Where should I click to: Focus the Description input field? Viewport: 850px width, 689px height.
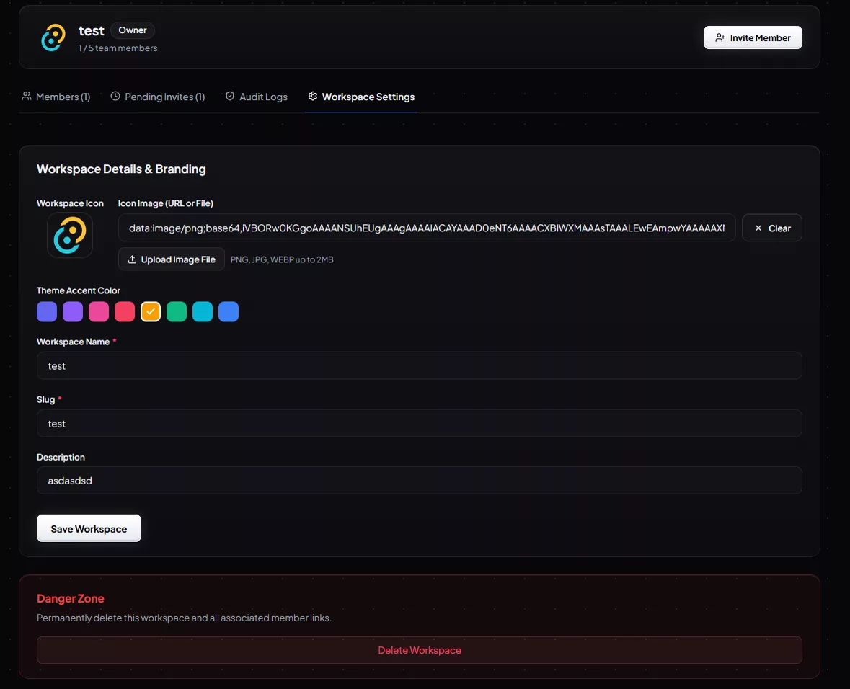(420, 480)
